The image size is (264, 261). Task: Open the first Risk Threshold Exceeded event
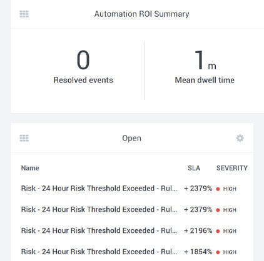coord(99,189)
